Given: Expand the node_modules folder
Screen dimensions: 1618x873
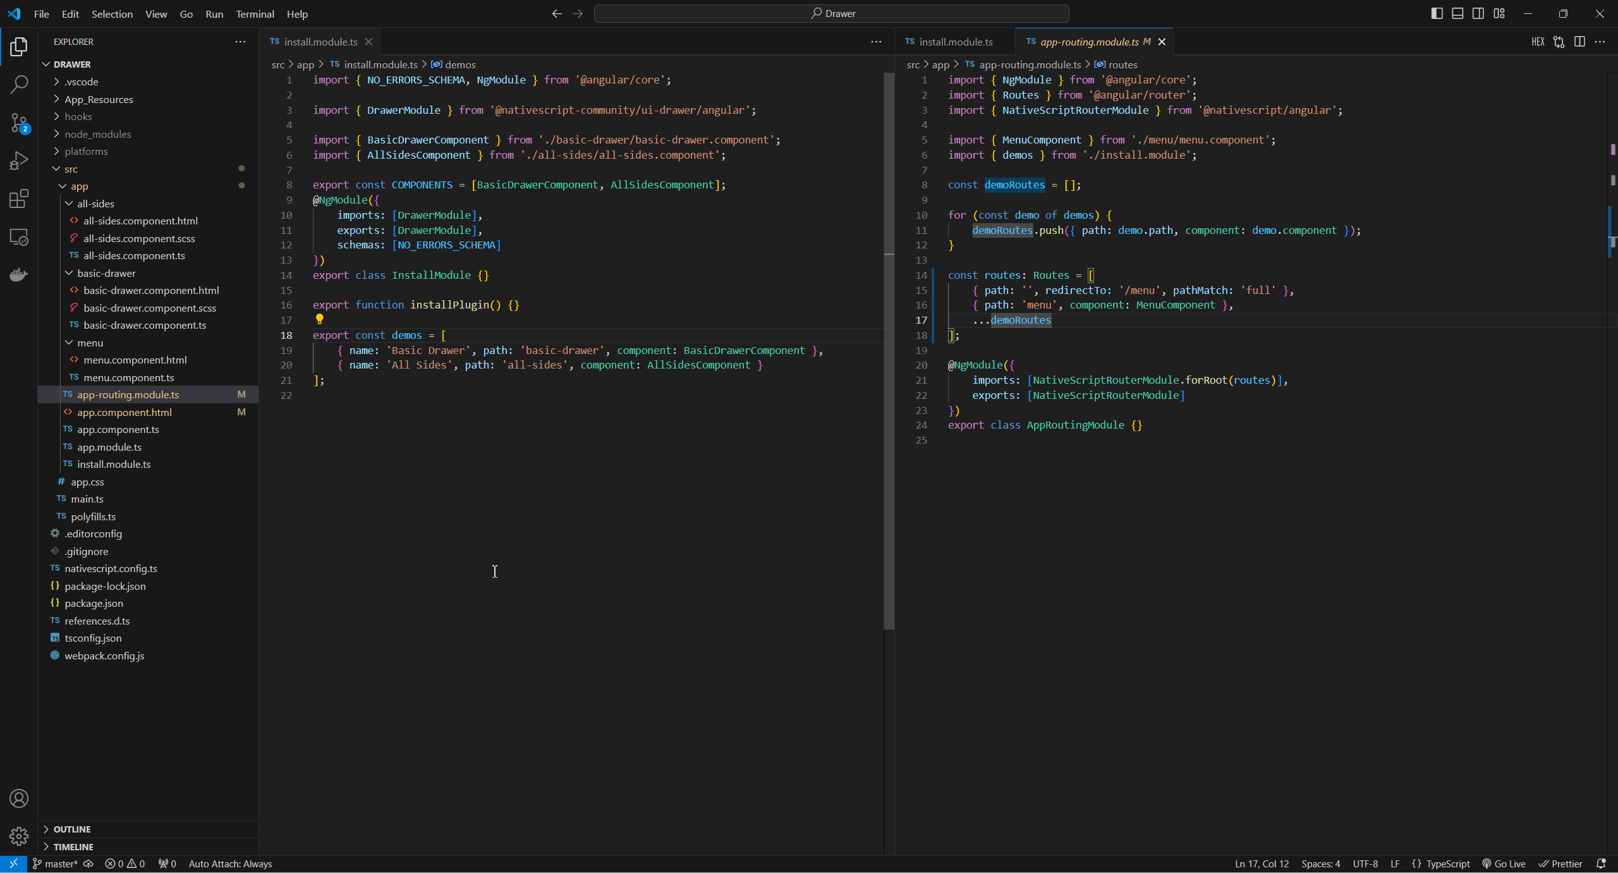Looking at the screenshot, I should [x=97, y=134].
